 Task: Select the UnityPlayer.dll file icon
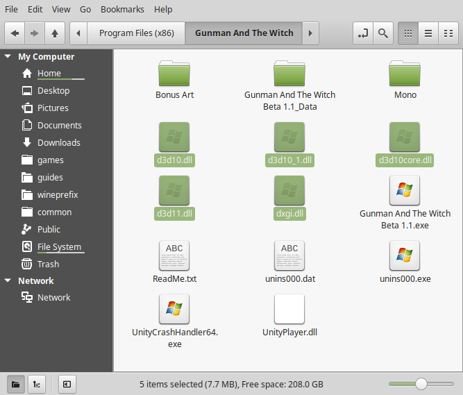[x=289, y=309]
